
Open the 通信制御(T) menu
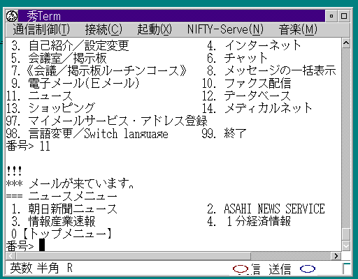coord(41,29)
